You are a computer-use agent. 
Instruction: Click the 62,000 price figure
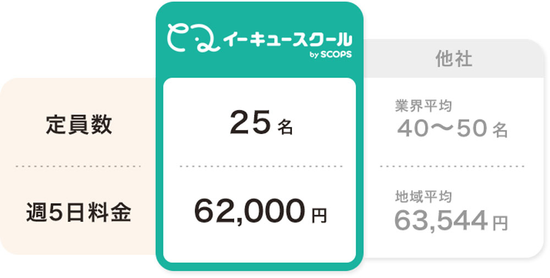(249, 212)
